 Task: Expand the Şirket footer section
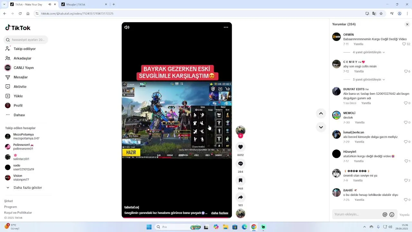click(8, 201)
